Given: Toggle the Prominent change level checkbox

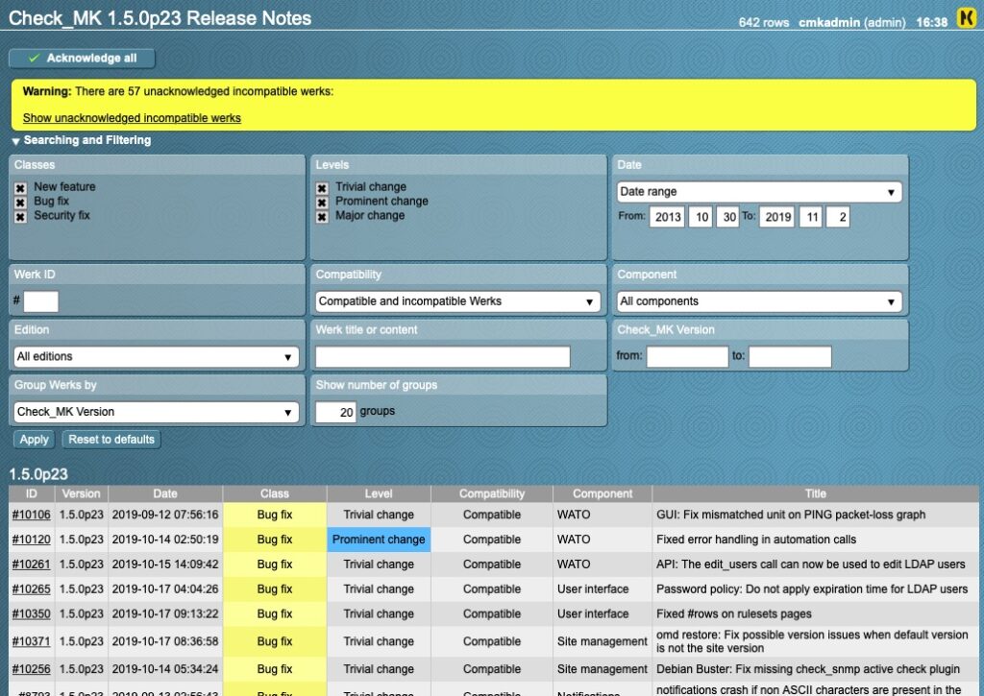Looking at the screenshot, I should coord(322,203).
